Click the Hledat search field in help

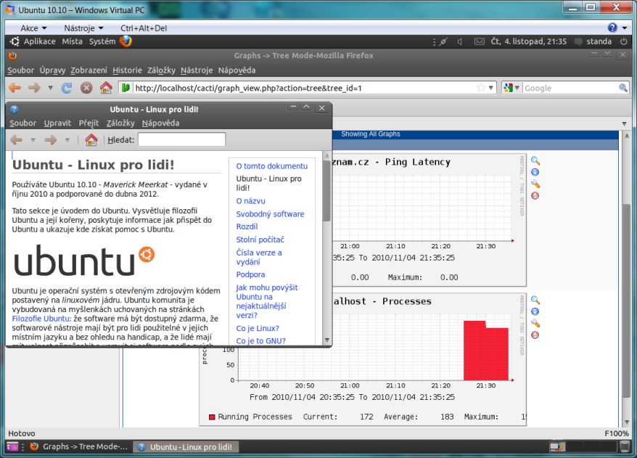tap(181, 140)
